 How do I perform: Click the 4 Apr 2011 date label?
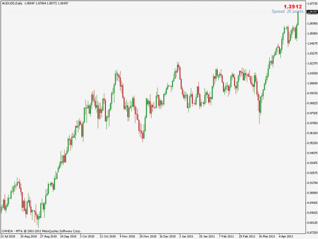point(286,236)
